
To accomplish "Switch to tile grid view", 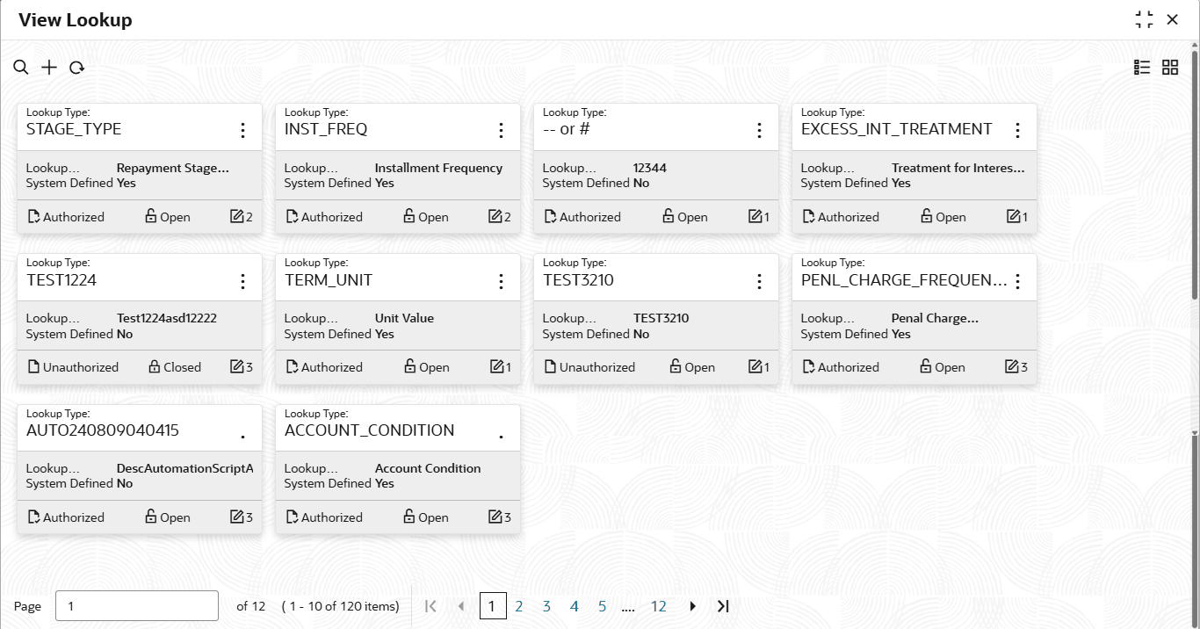I will pos(1170,68).
